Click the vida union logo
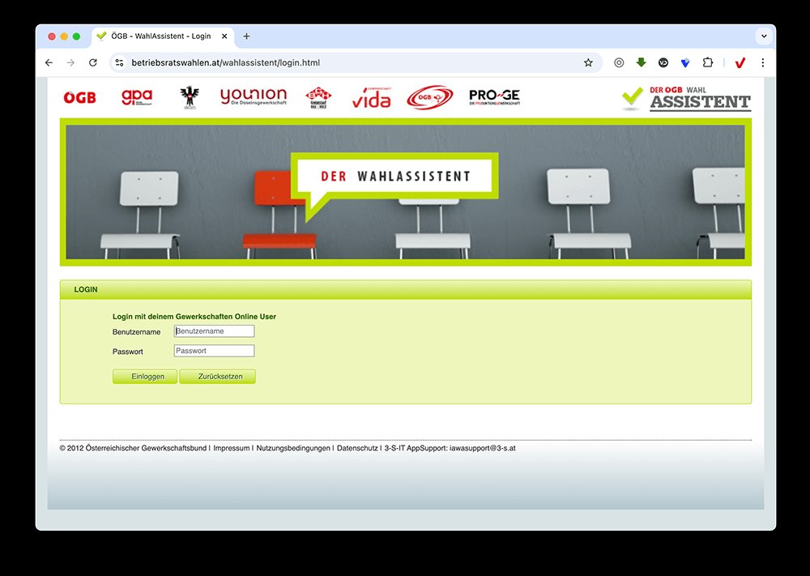 tap(371, 96)
